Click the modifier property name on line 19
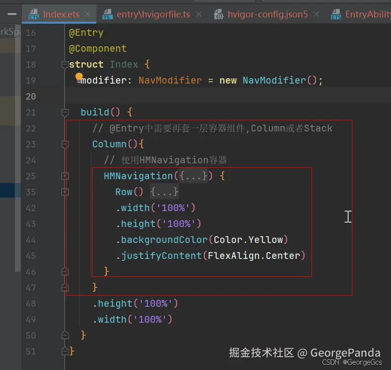The height and width of the screenshot is (370, 391). [104, 81]
